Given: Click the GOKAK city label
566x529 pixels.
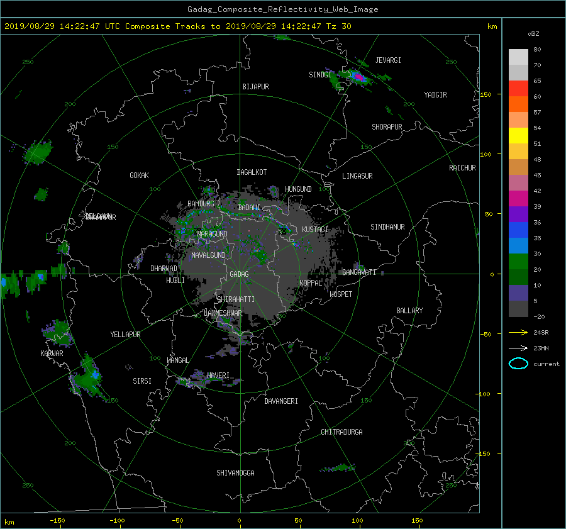Looking at the screenshot, I should (140, 175).
